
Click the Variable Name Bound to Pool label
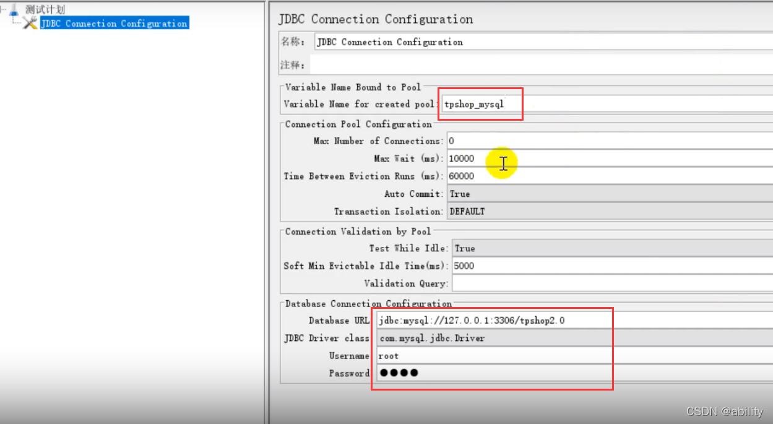point(353,87)
